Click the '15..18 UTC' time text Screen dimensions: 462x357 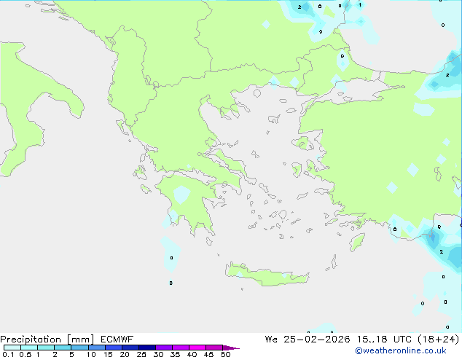(x=384, y=340)
